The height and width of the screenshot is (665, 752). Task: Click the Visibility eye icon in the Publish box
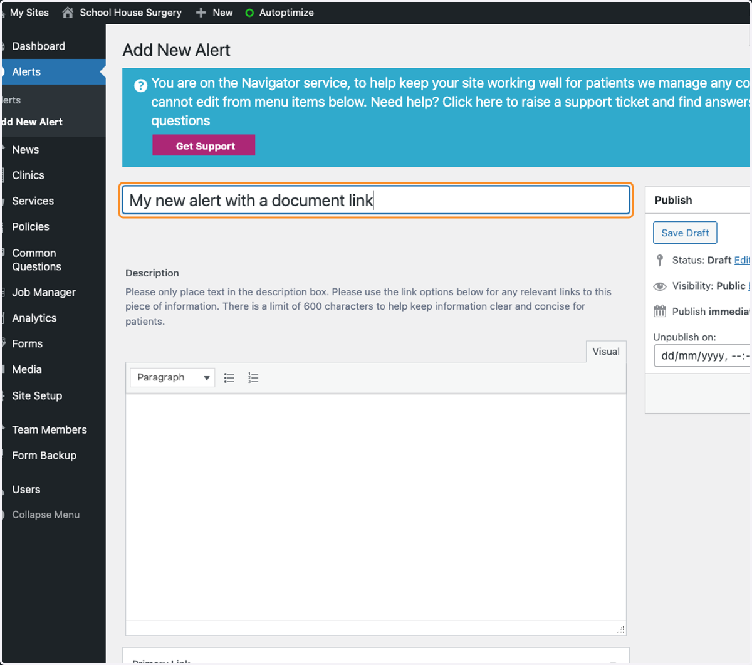660,286
